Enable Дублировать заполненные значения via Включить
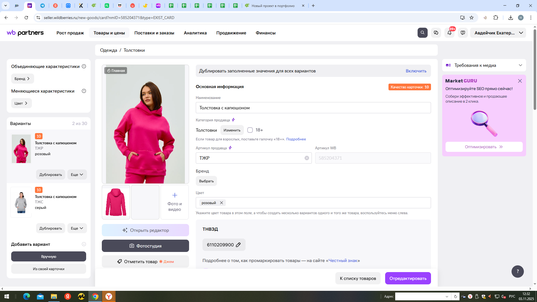Image resolution: width=537 pixels, height=302 pixels. click(416, 71)
